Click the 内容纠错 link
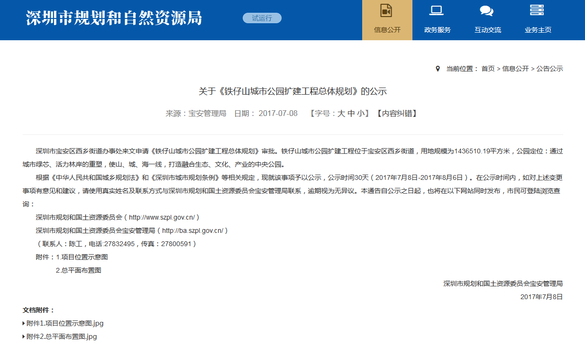Viewport: 585px width, 346px height. point(396,114)
